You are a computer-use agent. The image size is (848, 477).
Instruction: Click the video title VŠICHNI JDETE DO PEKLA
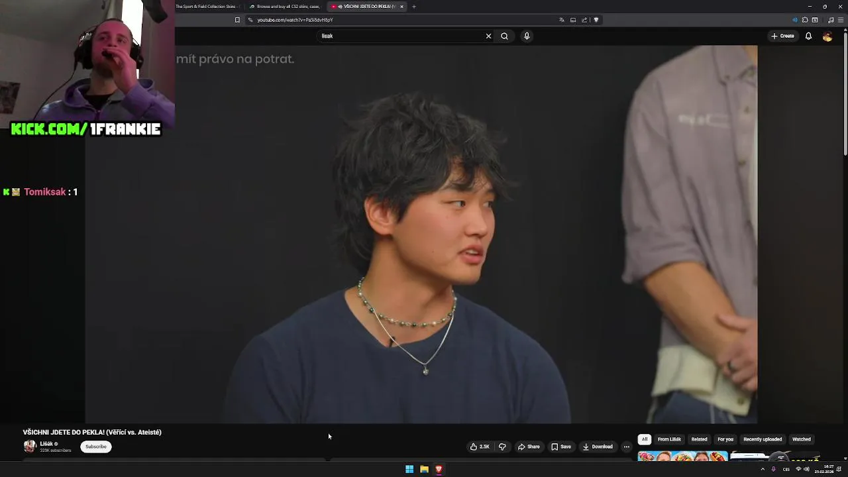point(92,432)
